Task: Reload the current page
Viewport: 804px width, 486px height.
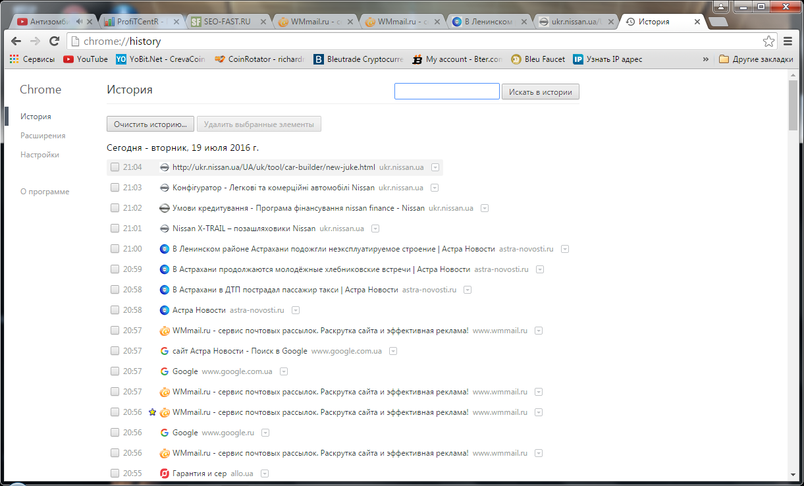Action: coord(55,41)
